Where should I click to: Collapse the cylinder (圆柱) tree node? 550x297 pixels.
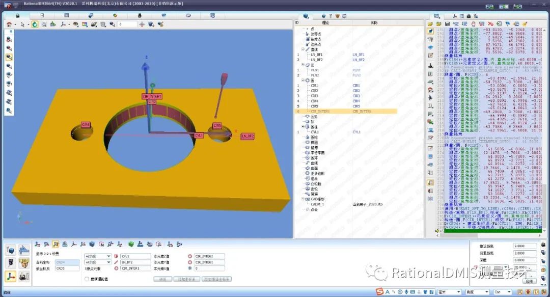[304, 127]
